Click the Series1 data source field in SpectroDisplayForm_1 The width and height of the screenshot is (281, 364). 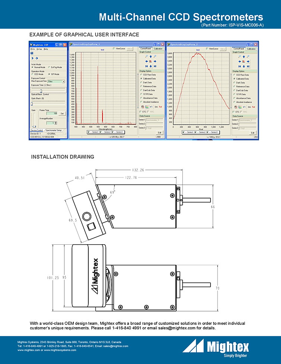coord(154,120)
